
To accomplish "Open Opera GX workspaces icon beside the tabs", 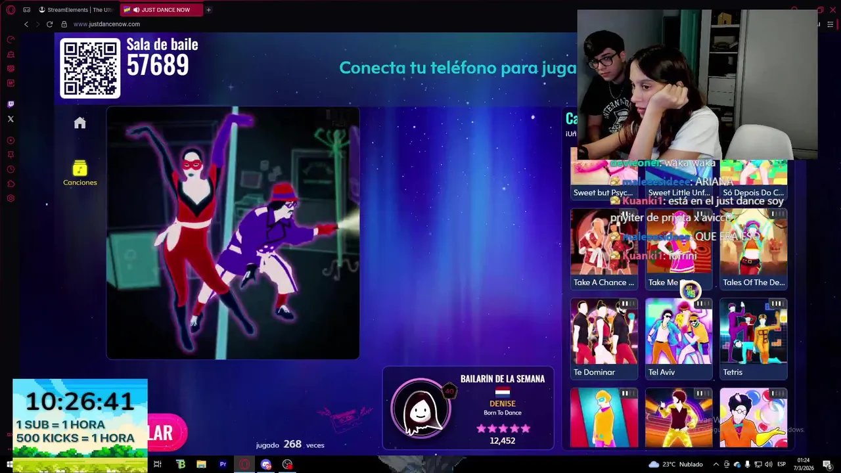I will click(x=26, y=10).
